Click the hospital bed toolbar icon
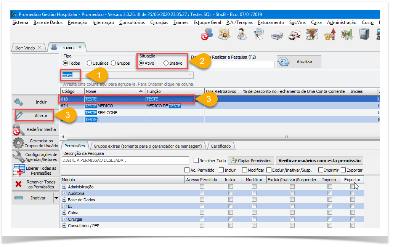393x247 pixels. tap(277, 35)
